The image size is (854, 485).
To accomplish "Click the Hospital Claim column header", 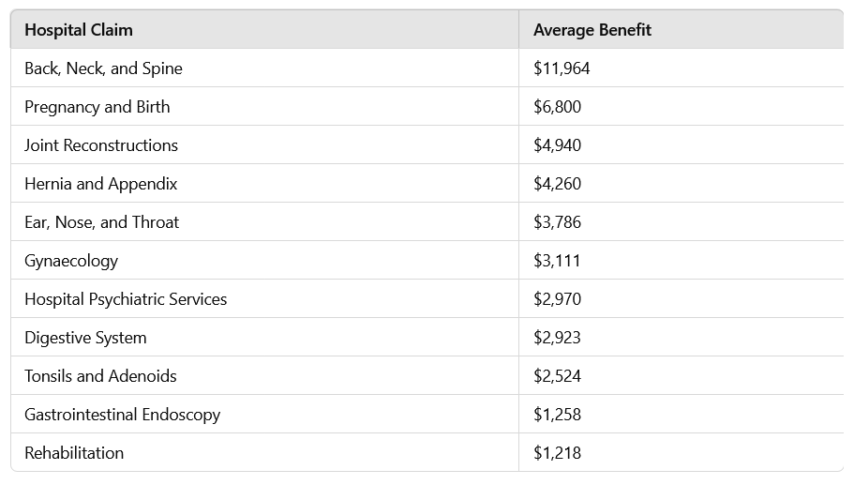I will [79, 30].
